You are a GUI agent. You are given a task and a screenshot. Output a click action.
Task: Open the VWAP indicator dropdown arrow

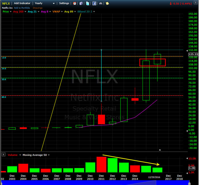(62, 12)
